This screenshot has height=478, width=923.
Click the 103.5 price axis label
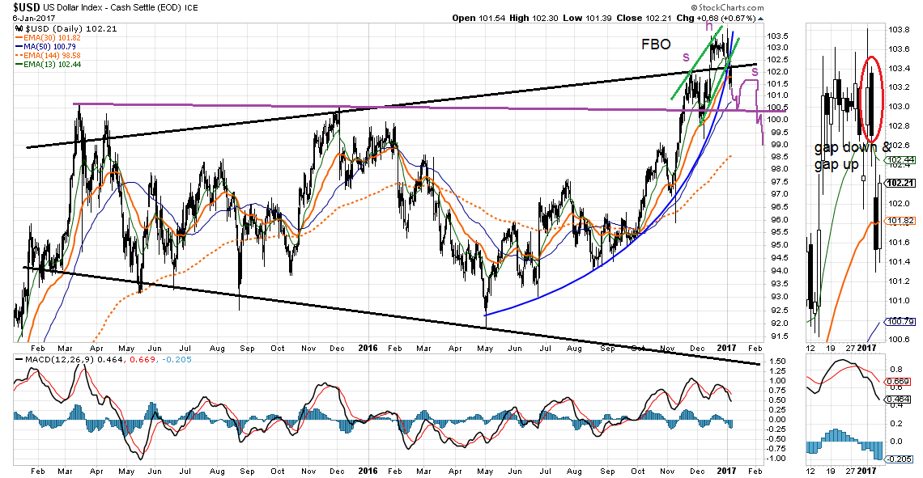[x=777, y=36]
